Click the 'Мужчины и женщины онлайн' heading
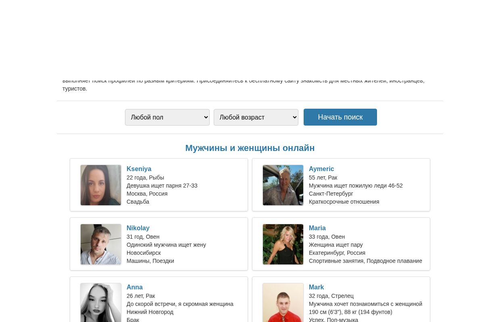Image resolution: width=500 pixels, height=322 pixels. 250,148
